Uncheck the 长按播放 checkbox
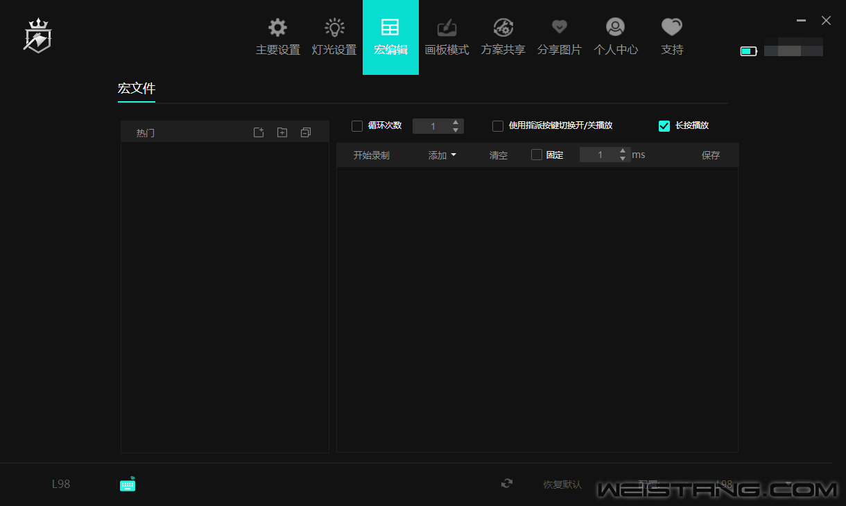The height and width of the screenshot is (506, 846). click(664, 126)
